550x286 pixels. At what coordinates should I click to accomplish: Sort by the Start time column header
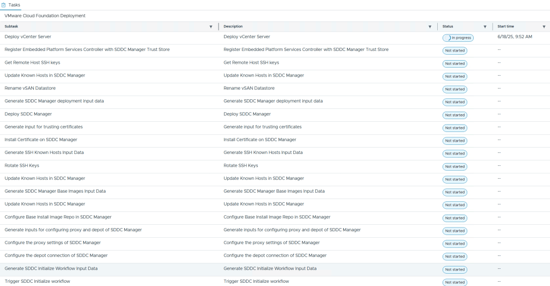point(505,26)
